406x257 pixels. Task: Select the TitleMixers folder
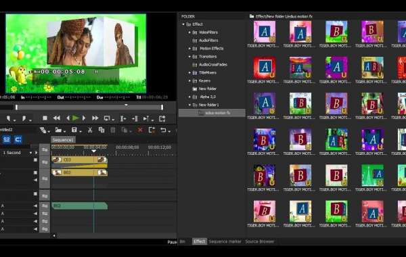click(x=208, y=73)
